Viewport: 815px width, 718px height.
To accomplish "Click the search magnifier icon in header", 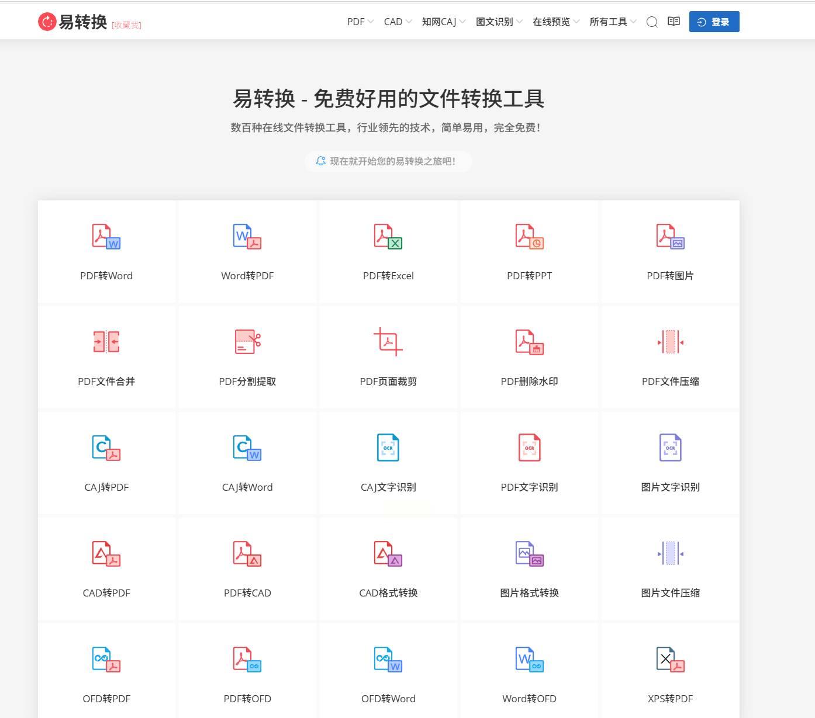I will tap(652, 22).
